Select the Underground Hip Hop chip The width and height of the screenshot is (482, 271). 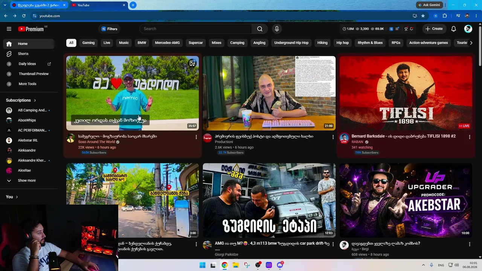click(x=291, y=43)
